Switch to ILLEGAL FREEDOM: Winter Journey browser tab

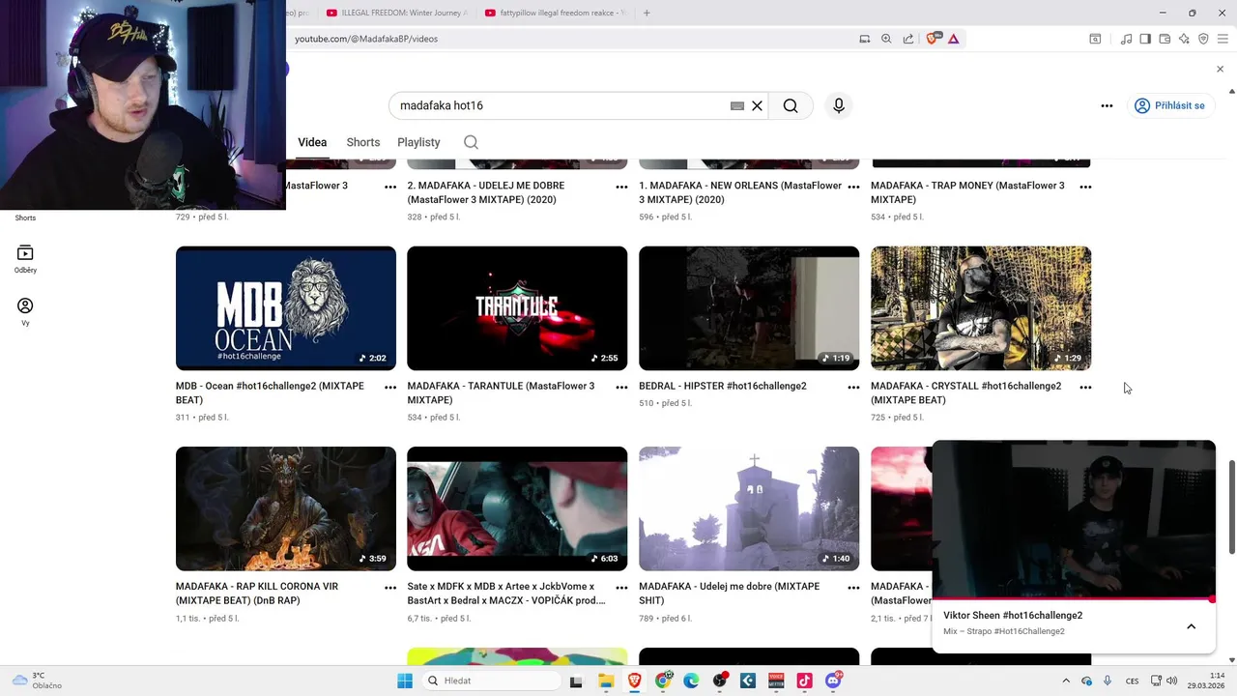click(x=396, y=13)
